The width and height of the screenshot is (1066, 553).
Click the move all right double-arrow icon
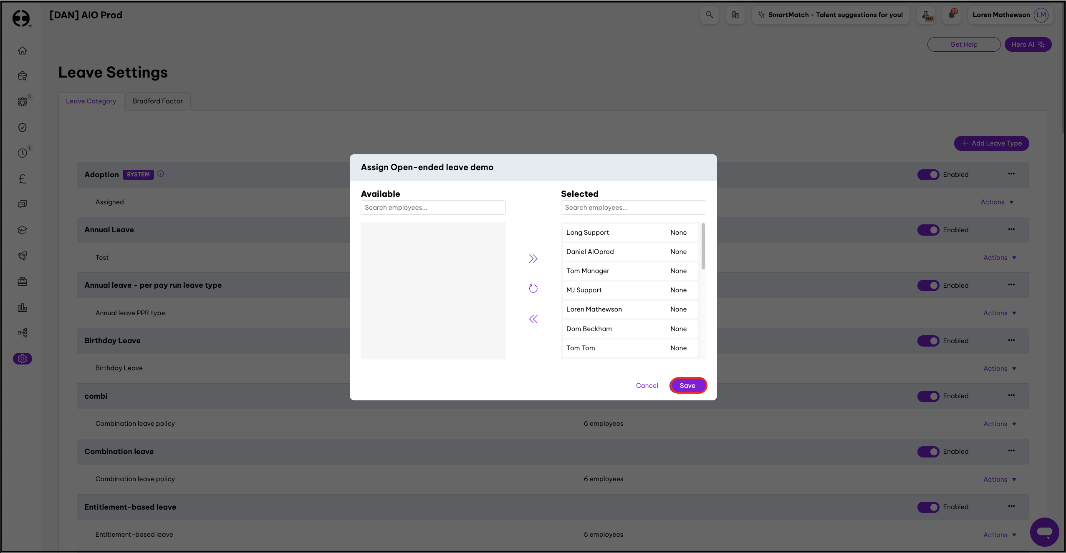(533, 259)
